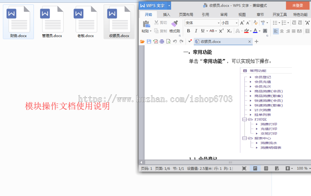Apply superscript X² formatting
The width and height of the screenshot is (311, 196).
click(222, 31)
